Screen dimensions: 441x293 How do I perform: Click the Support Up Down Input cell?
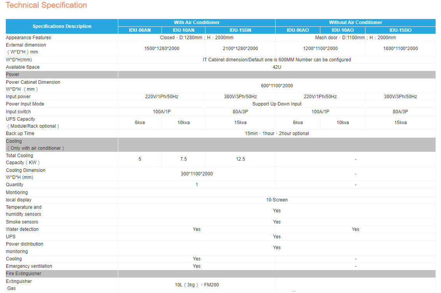coord(277,104)
